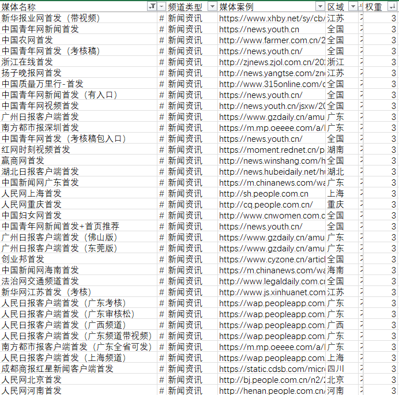
Task: Open the www.farmer.com.cn link
Action: (x=272, y=40)
